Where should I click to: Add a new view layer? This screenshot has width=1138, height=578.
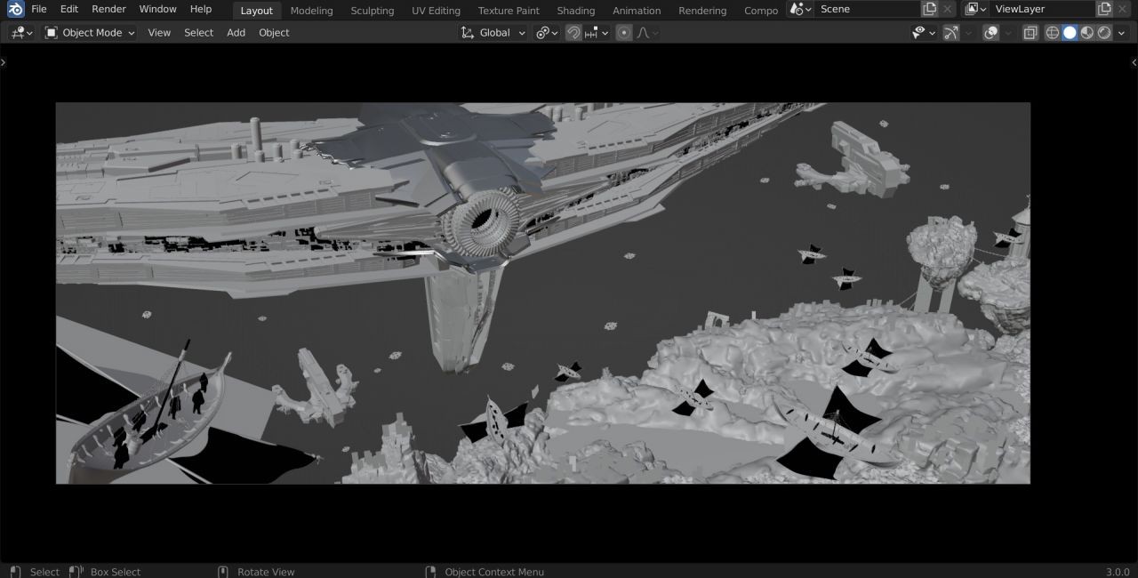(1104, 9)
